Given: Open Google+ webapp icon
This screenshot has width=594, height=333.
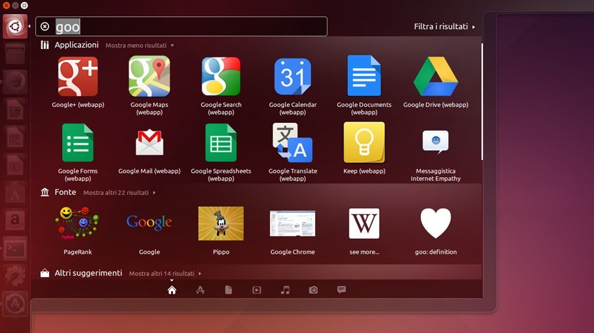Looking at the screenshot, I should click(77, 77).
